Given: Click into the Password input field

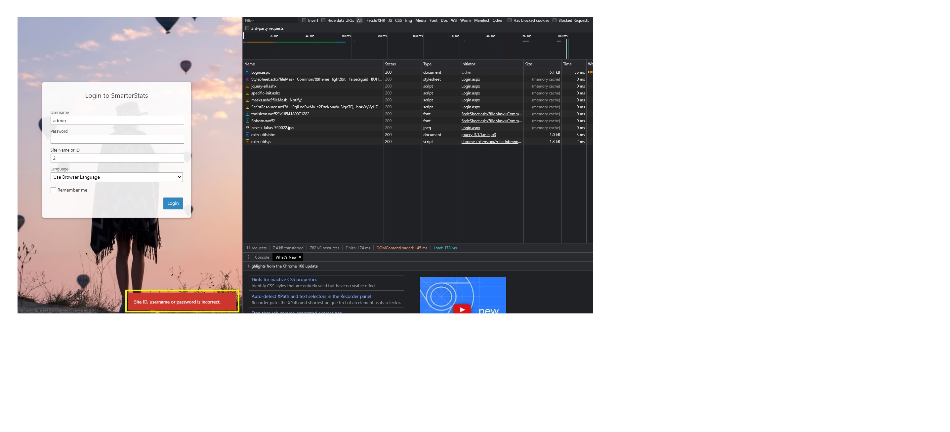Looking at the screenshot, I should 117,139.
